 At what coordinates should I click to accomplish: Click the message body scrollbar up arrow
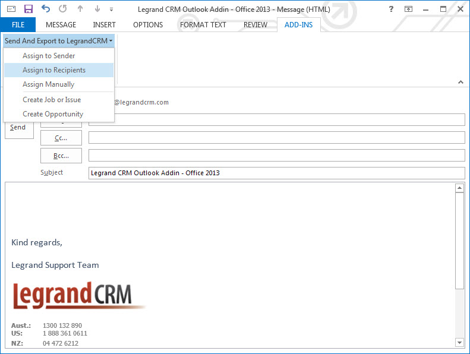tap(459, 188)
